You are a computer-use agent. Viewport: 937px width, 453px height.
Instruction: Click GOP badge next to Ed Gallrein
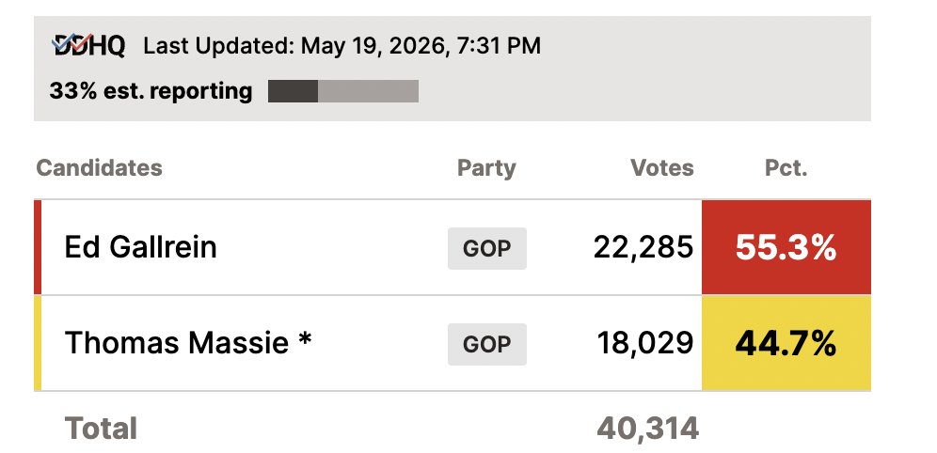click(487, 248)
